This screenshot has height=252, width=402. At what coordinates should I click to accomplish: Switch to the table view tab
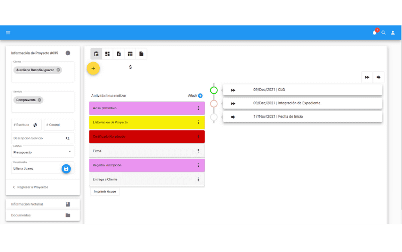pos(130,54)
